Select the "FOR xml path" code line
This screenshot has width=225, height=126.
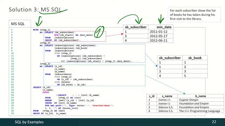click(x=79, y=105)
